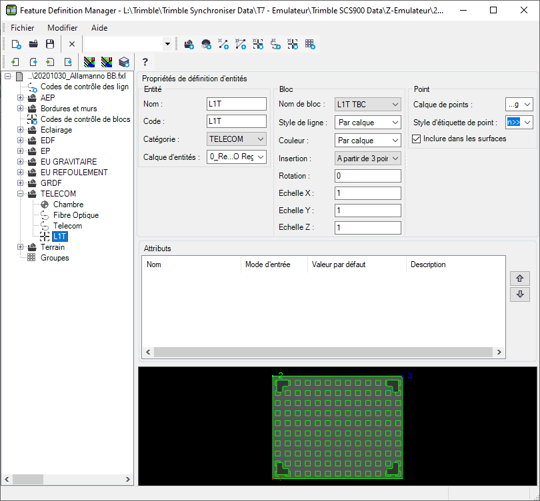Open the Fichier menu
The height and width of the screenshot is (501, 540).
coord(22,28)
